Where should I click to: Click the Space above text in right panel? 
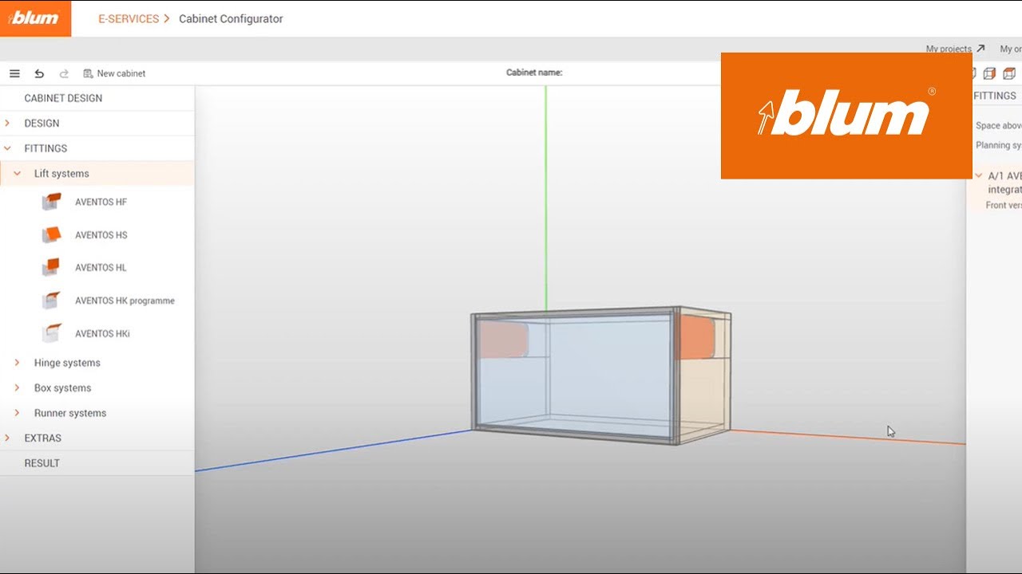(999, 126)
